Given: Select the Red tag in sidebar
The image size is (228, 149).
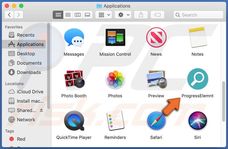Looking at the screenshot, I should click(x=24, y=139).
